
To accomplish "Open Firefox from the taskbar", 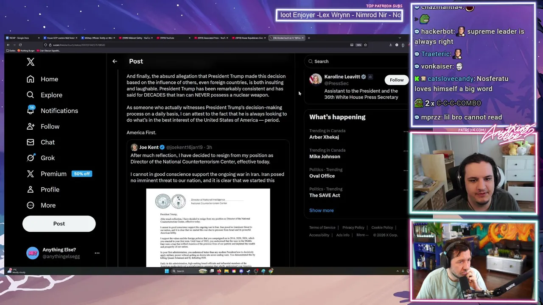I will tap(219, 271).
